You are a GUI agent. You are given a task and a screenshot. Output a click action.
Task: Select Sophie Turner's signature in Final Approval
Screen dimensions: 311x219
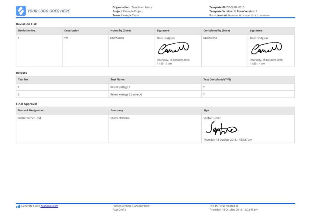click(x=222, y=129)
